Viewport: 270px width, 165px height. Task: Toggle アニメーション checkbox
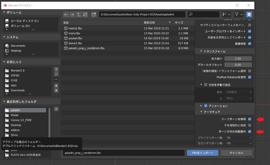click(x=206, y=106)
